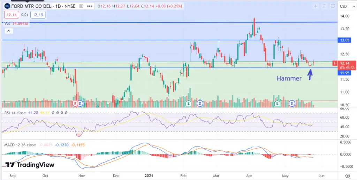
Task: Click the red 12.14 sell price button
Action: point(12,15)
